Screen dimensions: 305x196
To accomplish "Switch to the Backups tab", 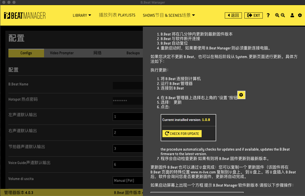I will point(133,53).
